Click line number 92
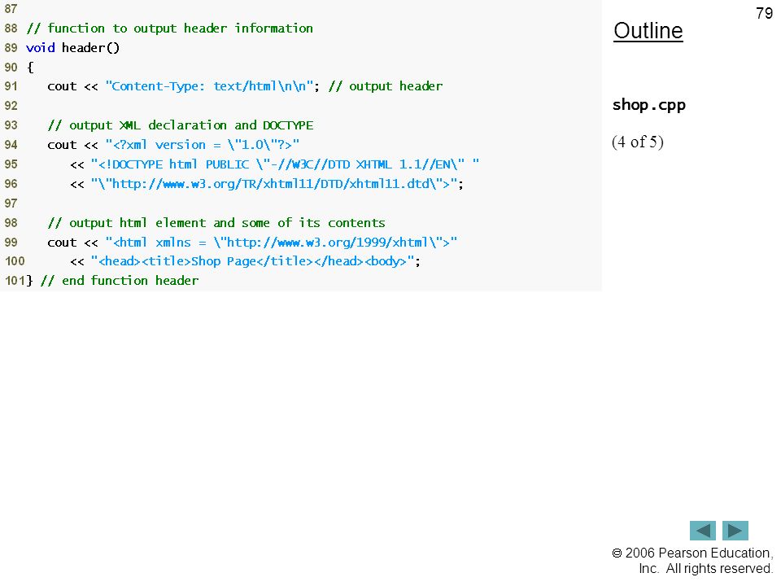This screenshot has width=781, height=586. (11, 106)
